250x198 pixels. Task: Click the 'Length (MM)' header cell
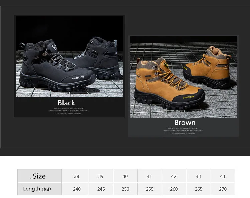click(x=40, y=189)
